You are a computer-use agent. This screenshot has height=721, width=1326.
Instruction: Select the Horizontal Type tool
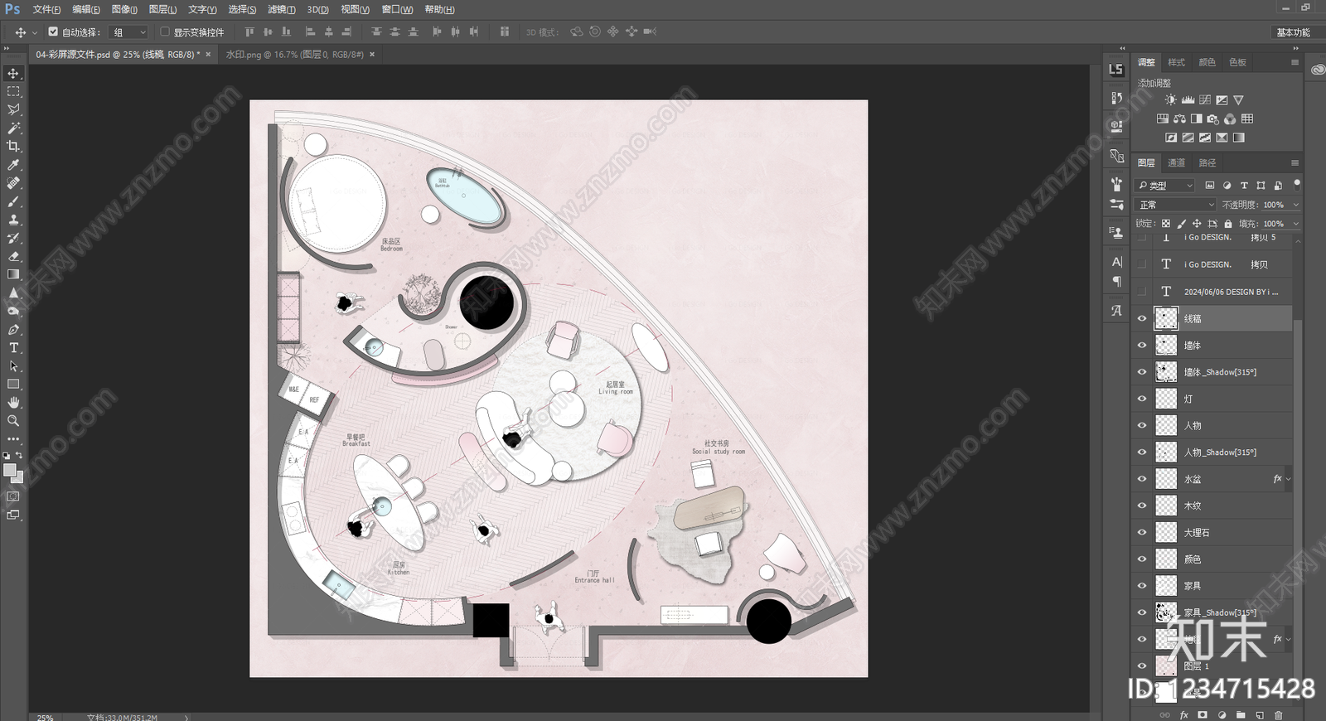tap(13, 348)
